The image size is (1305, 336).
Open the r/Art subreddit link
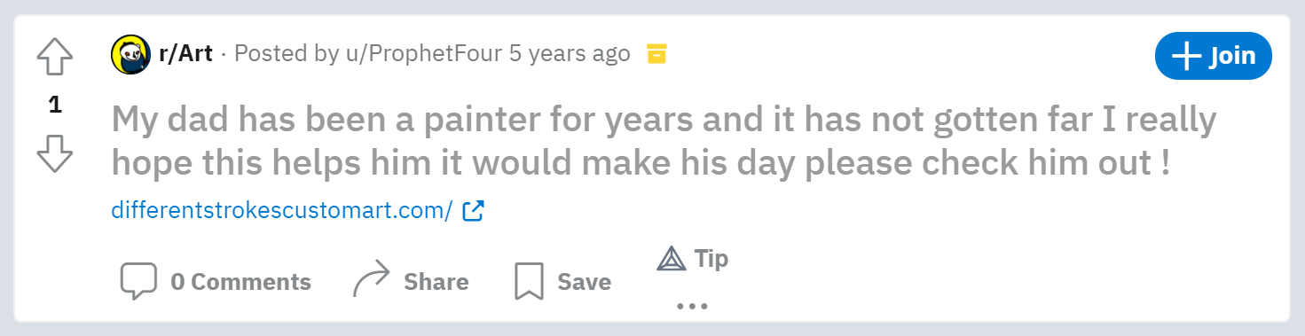coord(185,54)
